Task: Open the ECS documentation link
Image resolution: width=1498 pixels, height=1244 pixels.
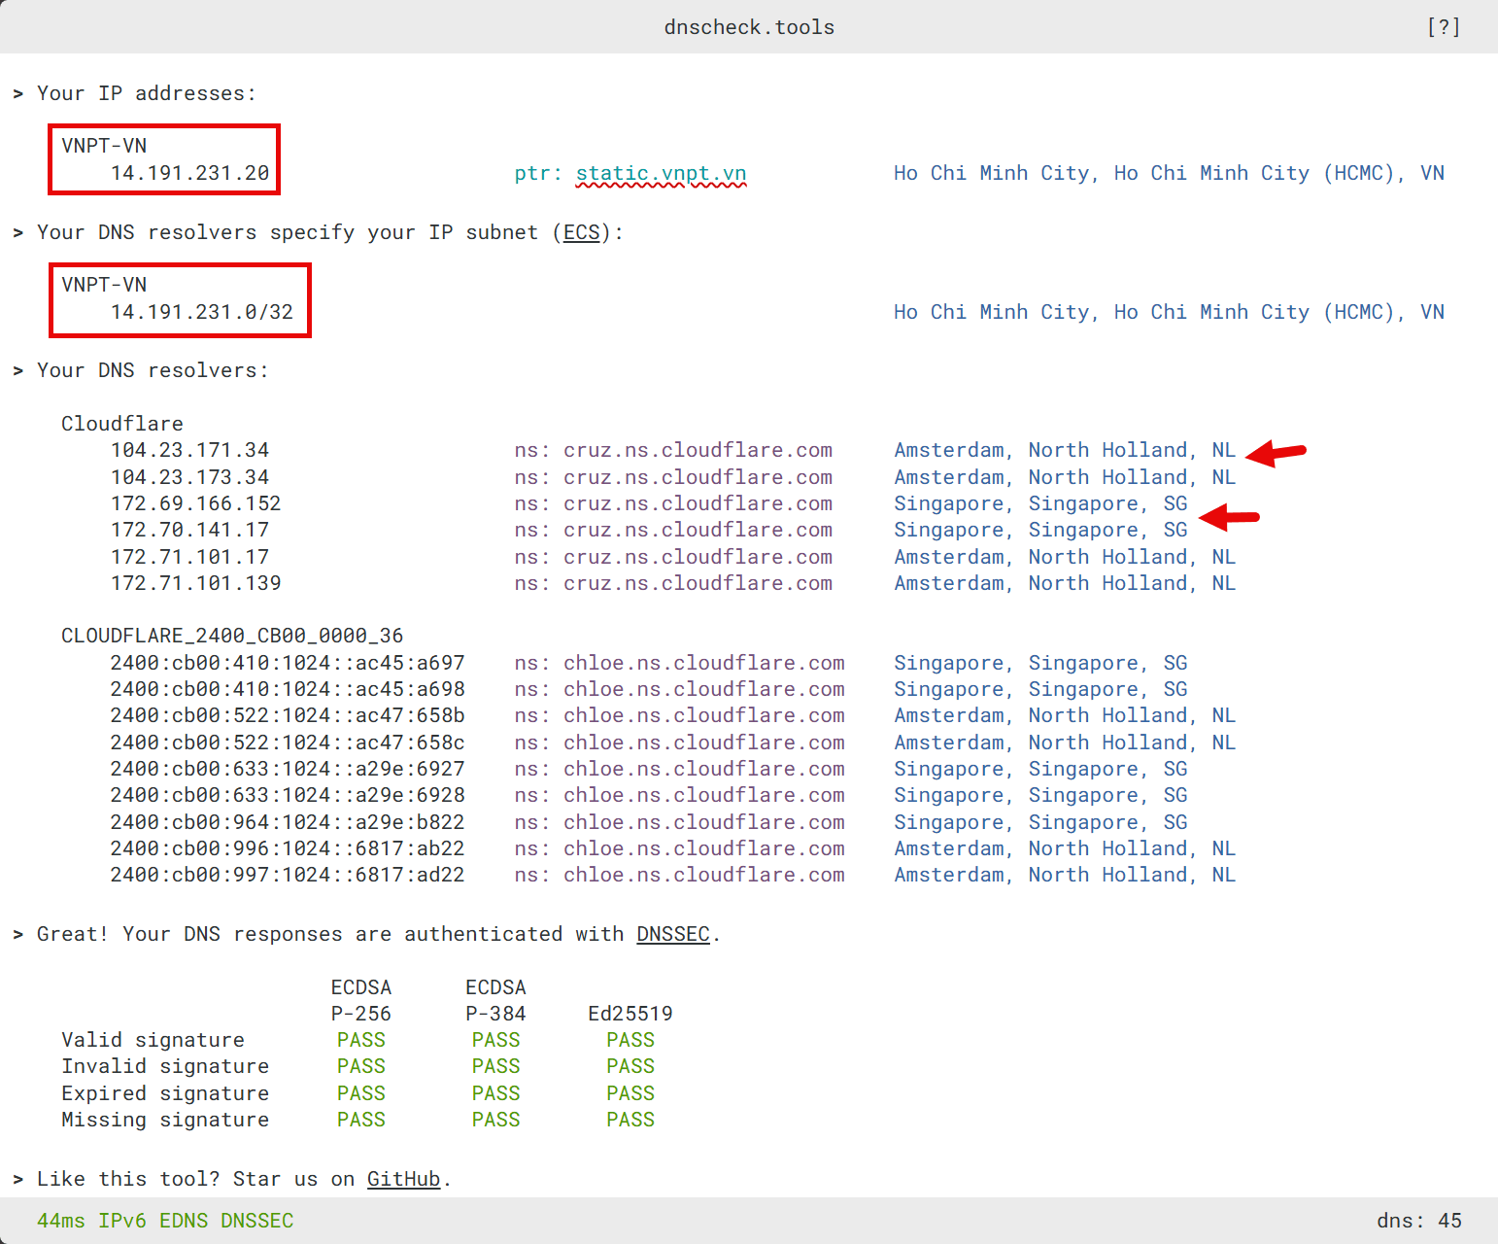Action: pyautogui.click(x=580, y=232)
